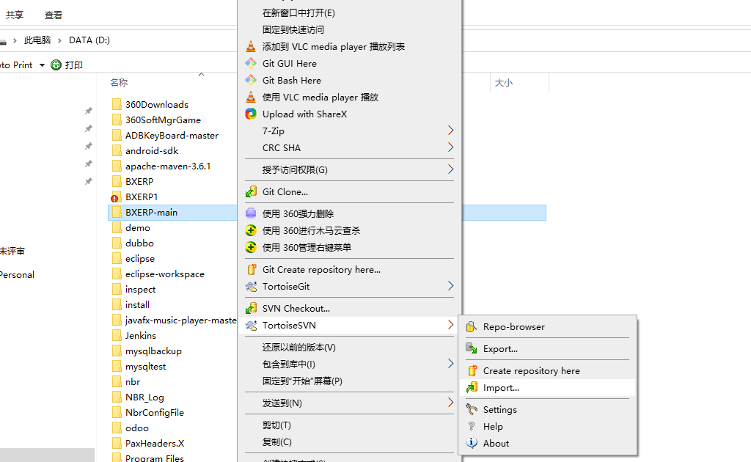
Task: Open the Photo Print dropdown arrow
Action: click(x=42, y=65)
